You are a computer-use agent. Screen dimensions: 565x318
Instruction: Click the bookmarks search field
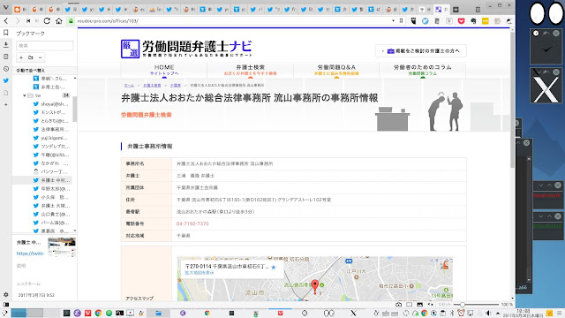45,45
